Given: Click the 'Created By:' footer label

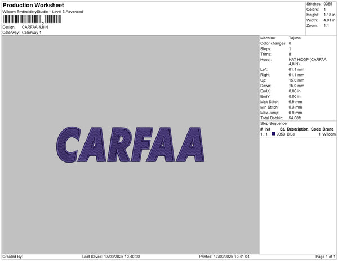Looking at the screenshot, I should pyautogui.click(x=12, y=256).
